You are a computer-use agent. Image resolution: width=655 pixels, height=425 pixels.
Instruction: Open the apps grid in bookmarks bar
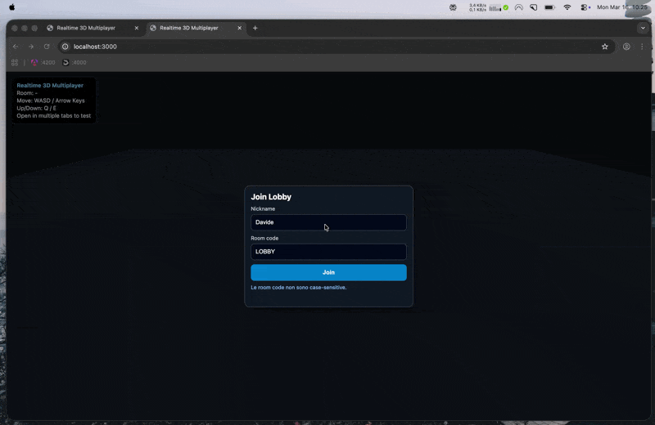pos(15,62)
